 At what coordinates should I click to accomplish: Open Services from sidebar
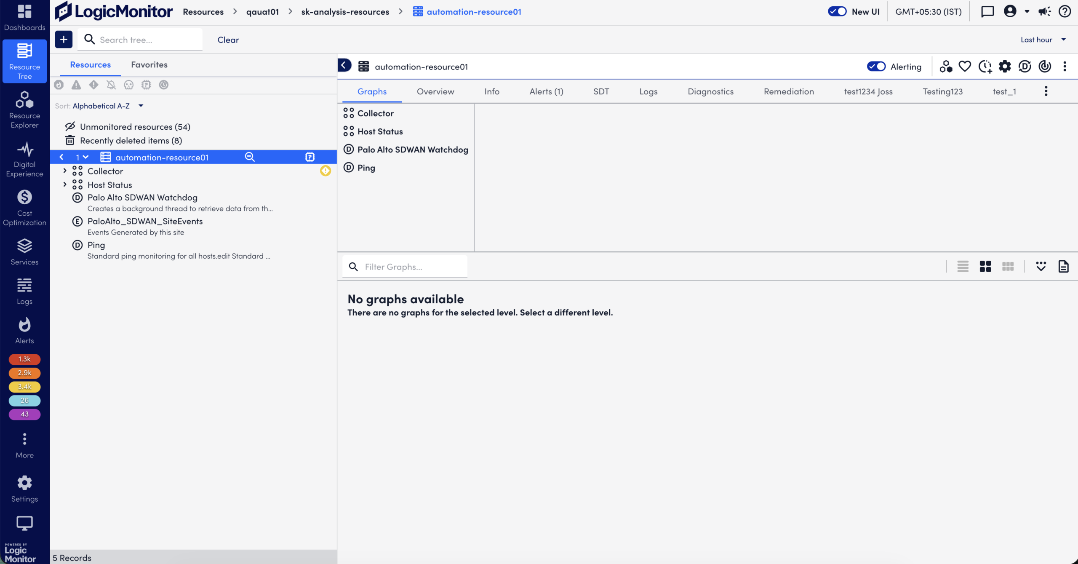point(24,252)
